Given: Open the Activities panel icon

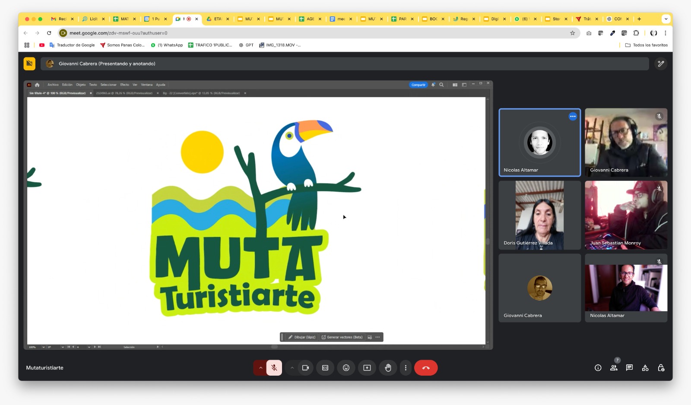Looking at the screenshot, I should coord(645,368).
